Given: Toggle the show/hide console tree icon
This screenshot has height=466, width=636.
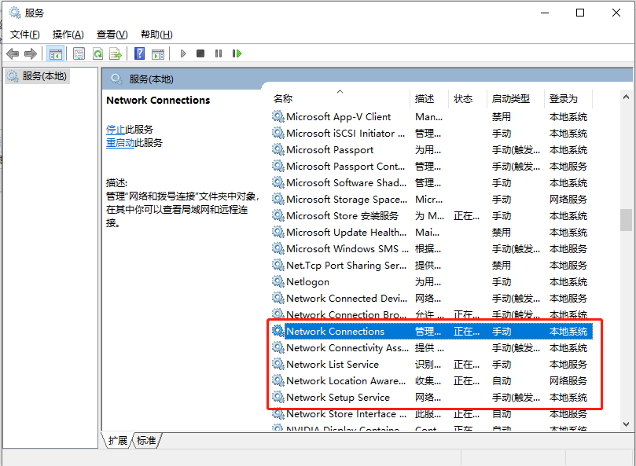Looking at the screenshot, I should coord(56,53).
